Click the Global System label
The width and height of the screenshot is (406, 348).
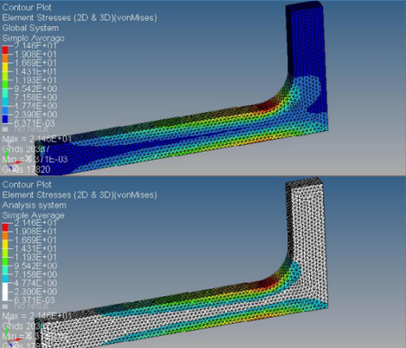[30, 28]
